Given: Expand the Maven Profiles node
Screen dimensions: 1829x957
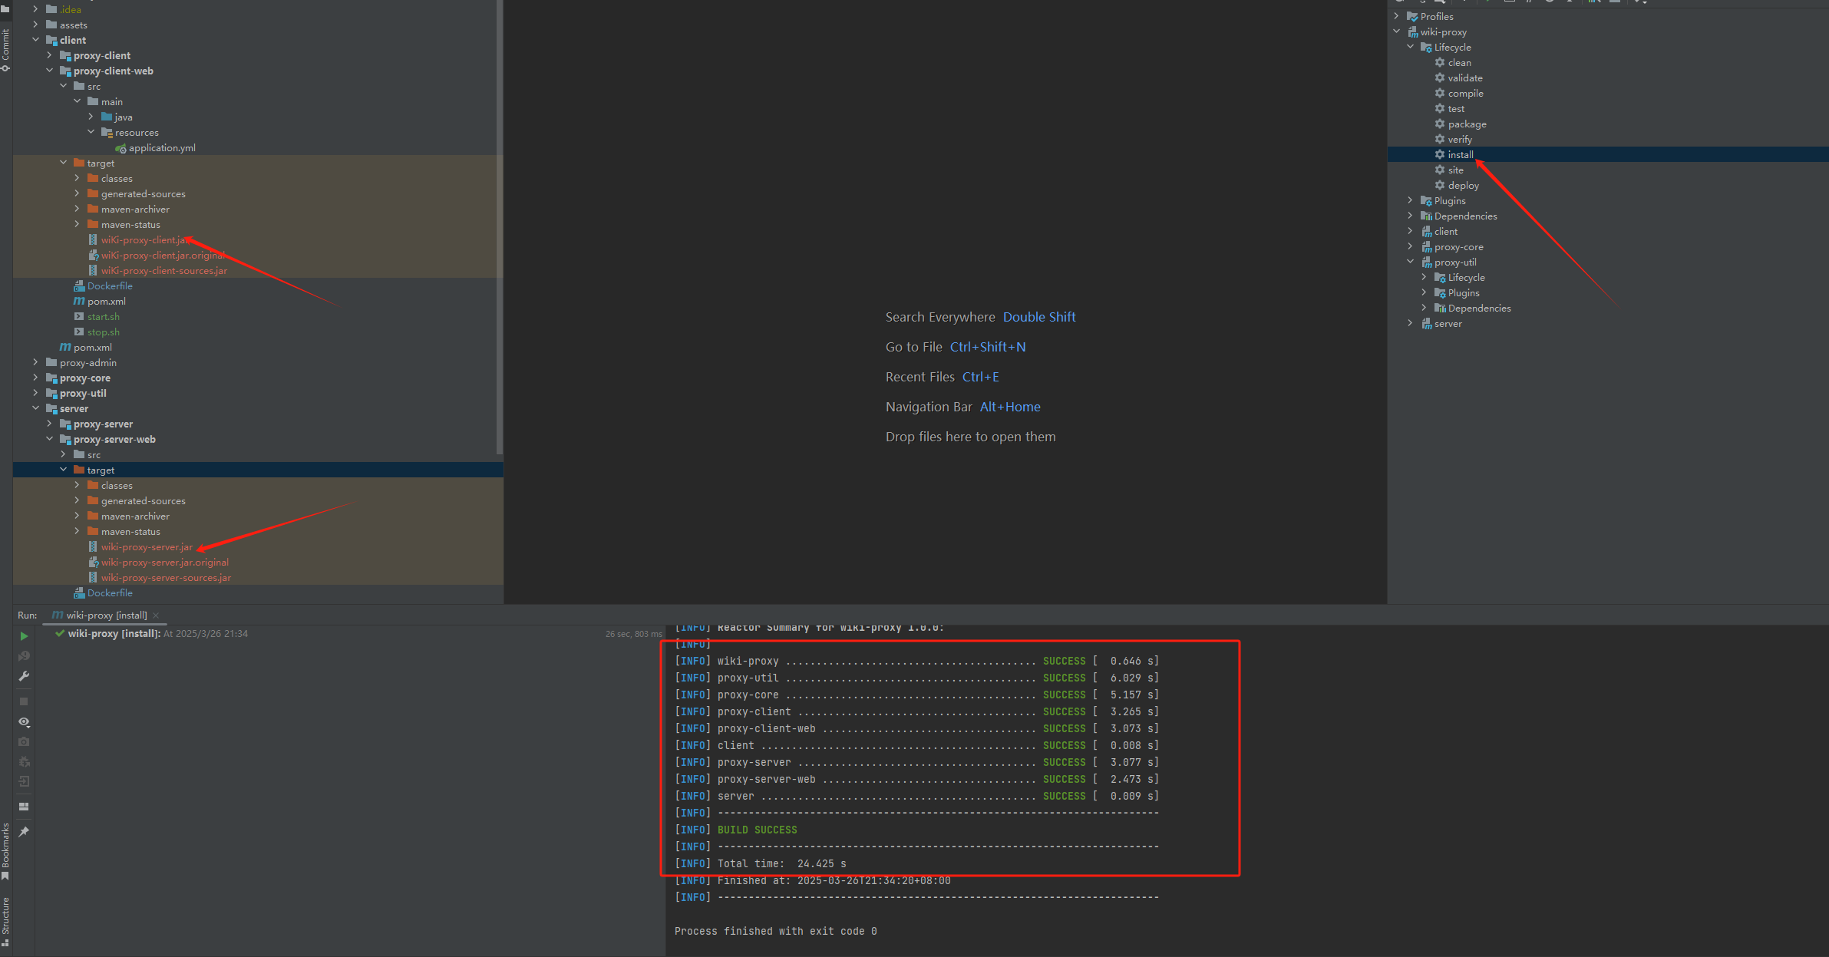Looking at the screenshot, I should [x=1396, y=16].
